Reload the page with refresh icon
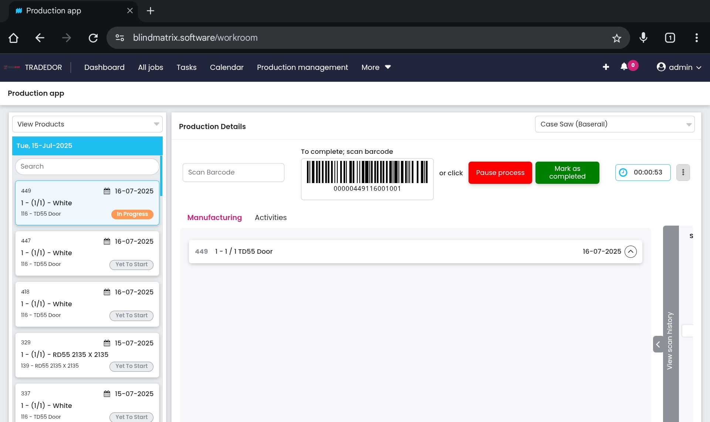 coord(93,38)
